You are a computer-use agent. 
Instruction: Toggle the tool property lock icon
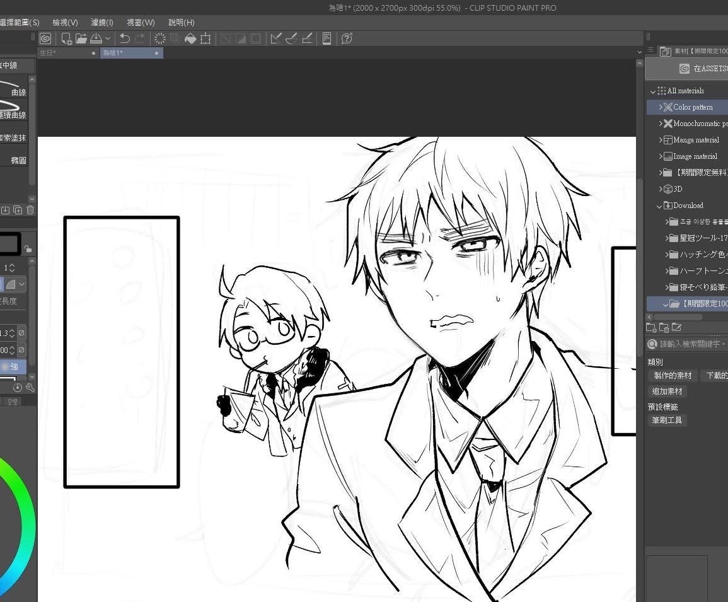coord(28,249)
